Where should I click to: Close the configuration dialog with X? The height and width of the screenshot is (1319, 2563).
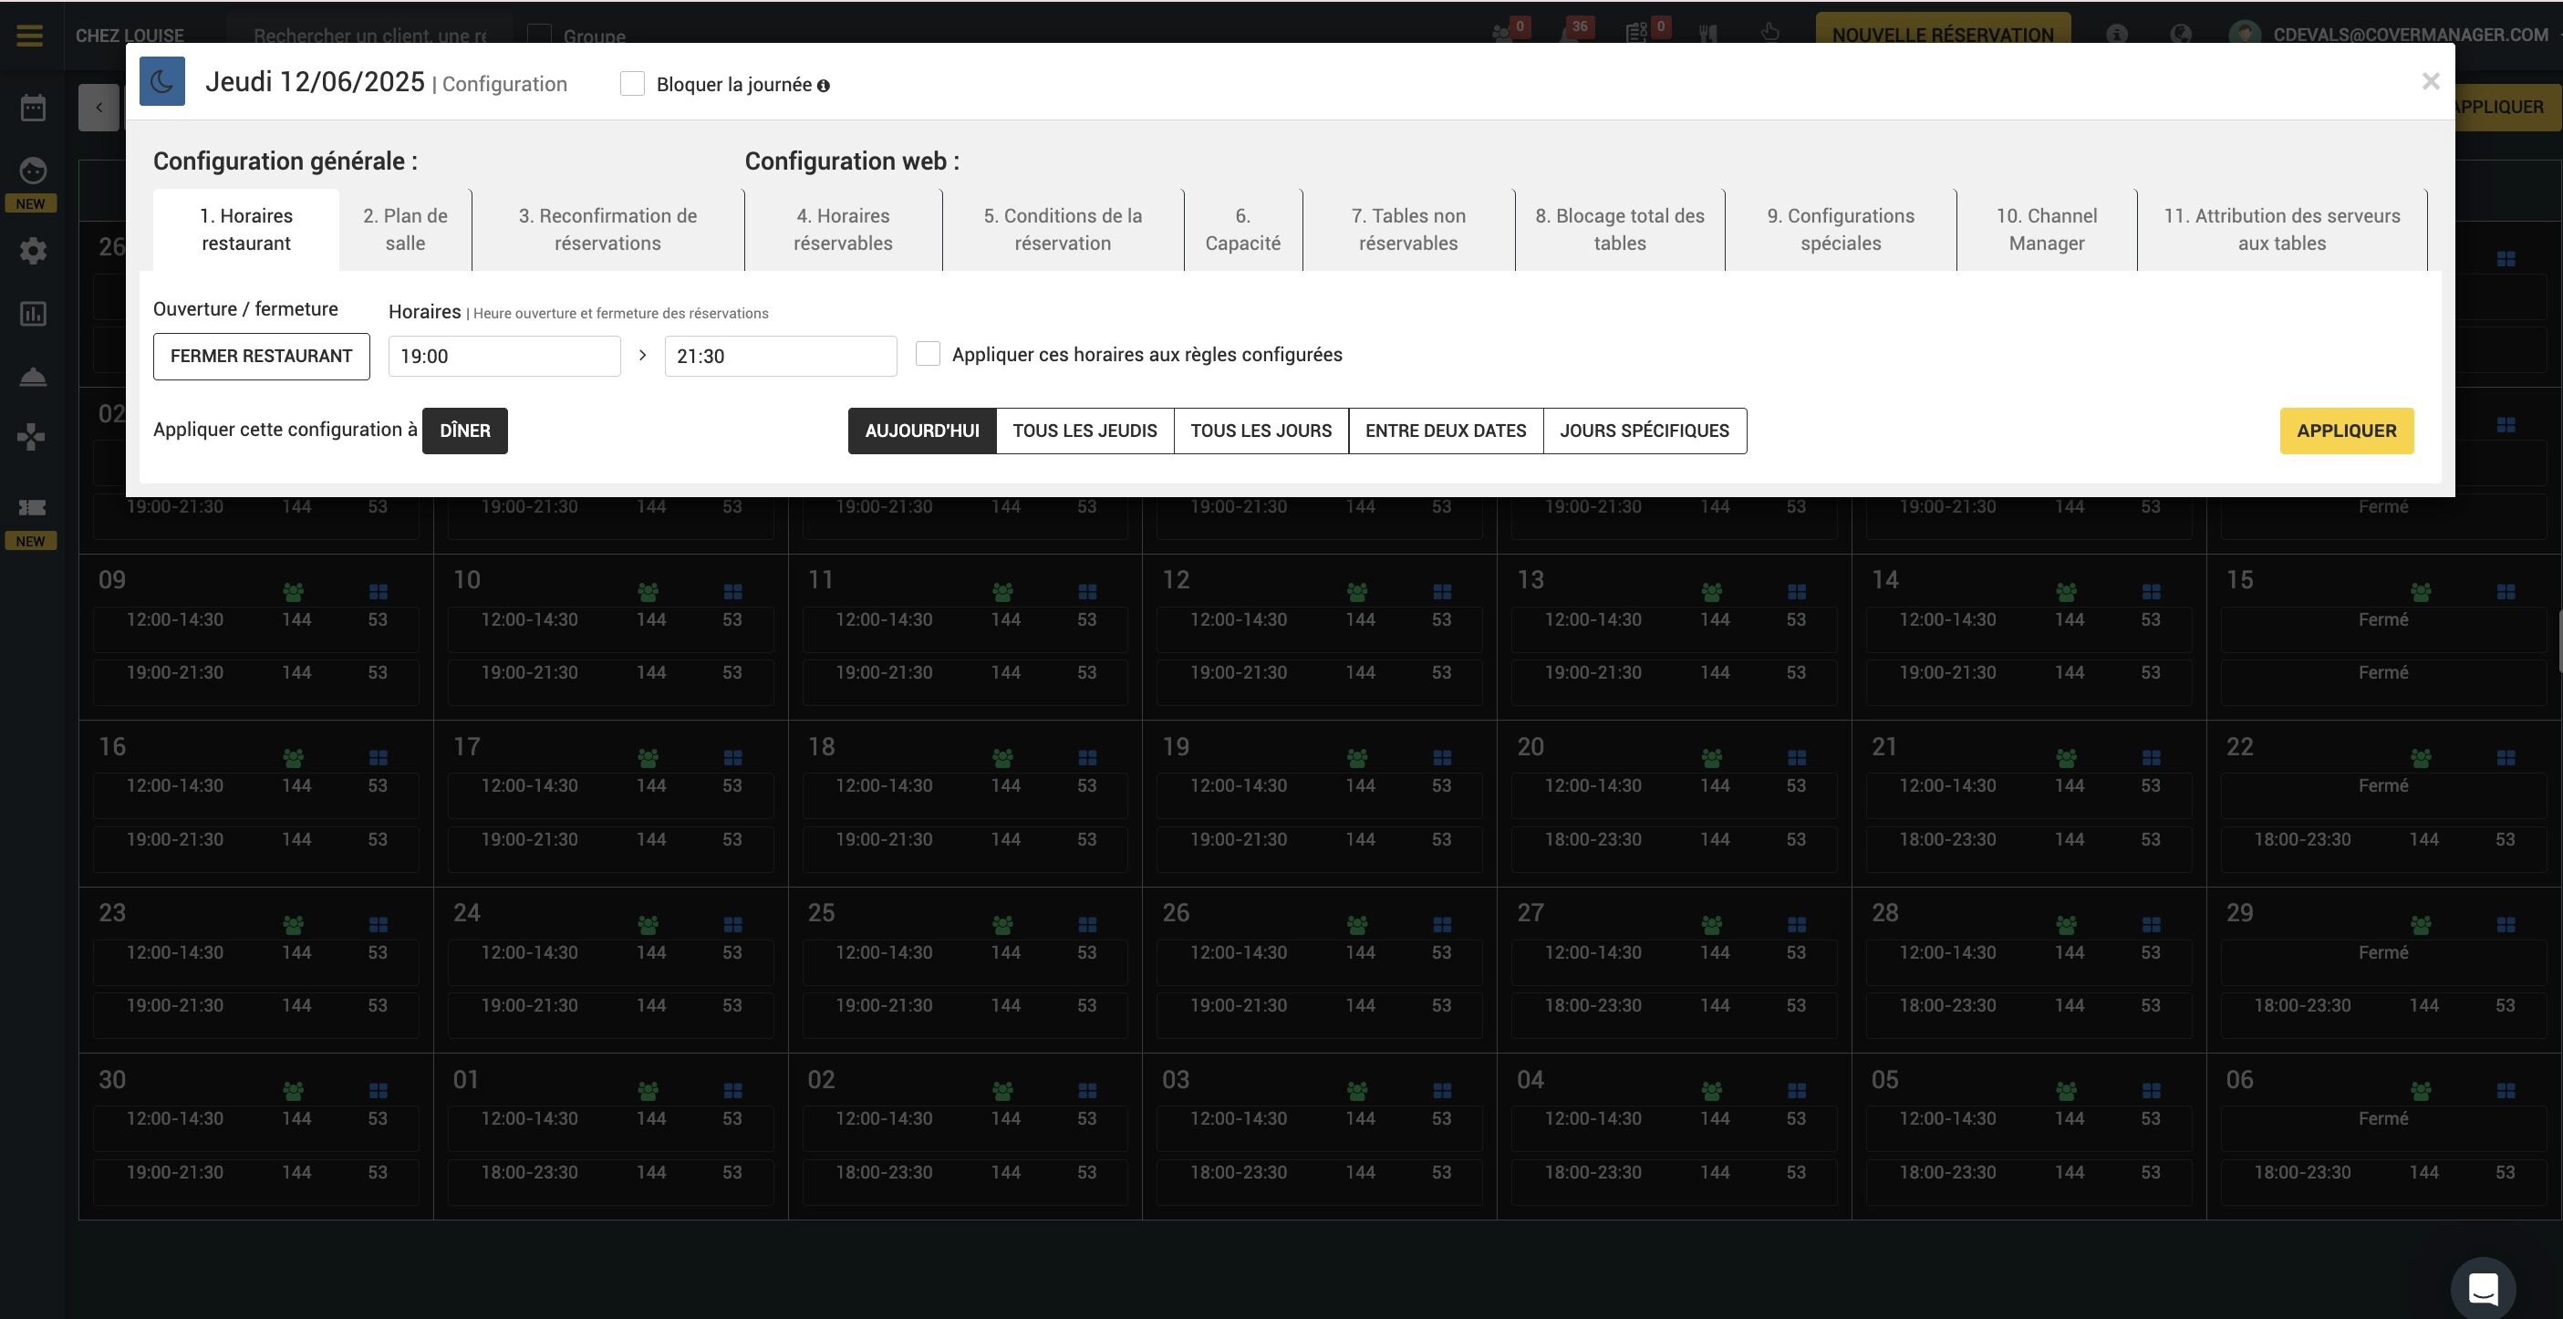(2430, 81)
